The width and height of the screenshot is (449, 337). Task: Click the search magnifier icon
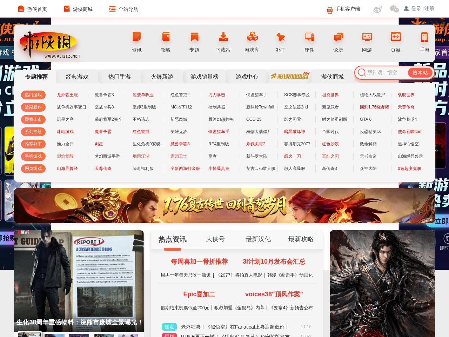(x=362, y=73)
